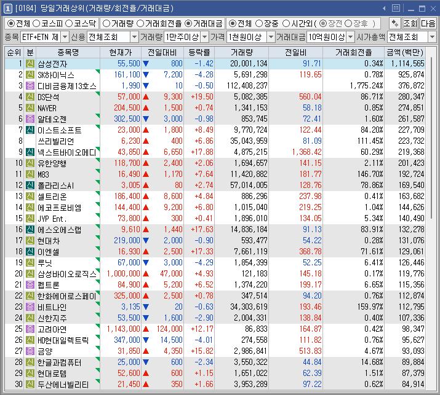Click the 신 badge icon for 셀트리온
Screen dimensions: 440x395
click(x=30, y=197)
